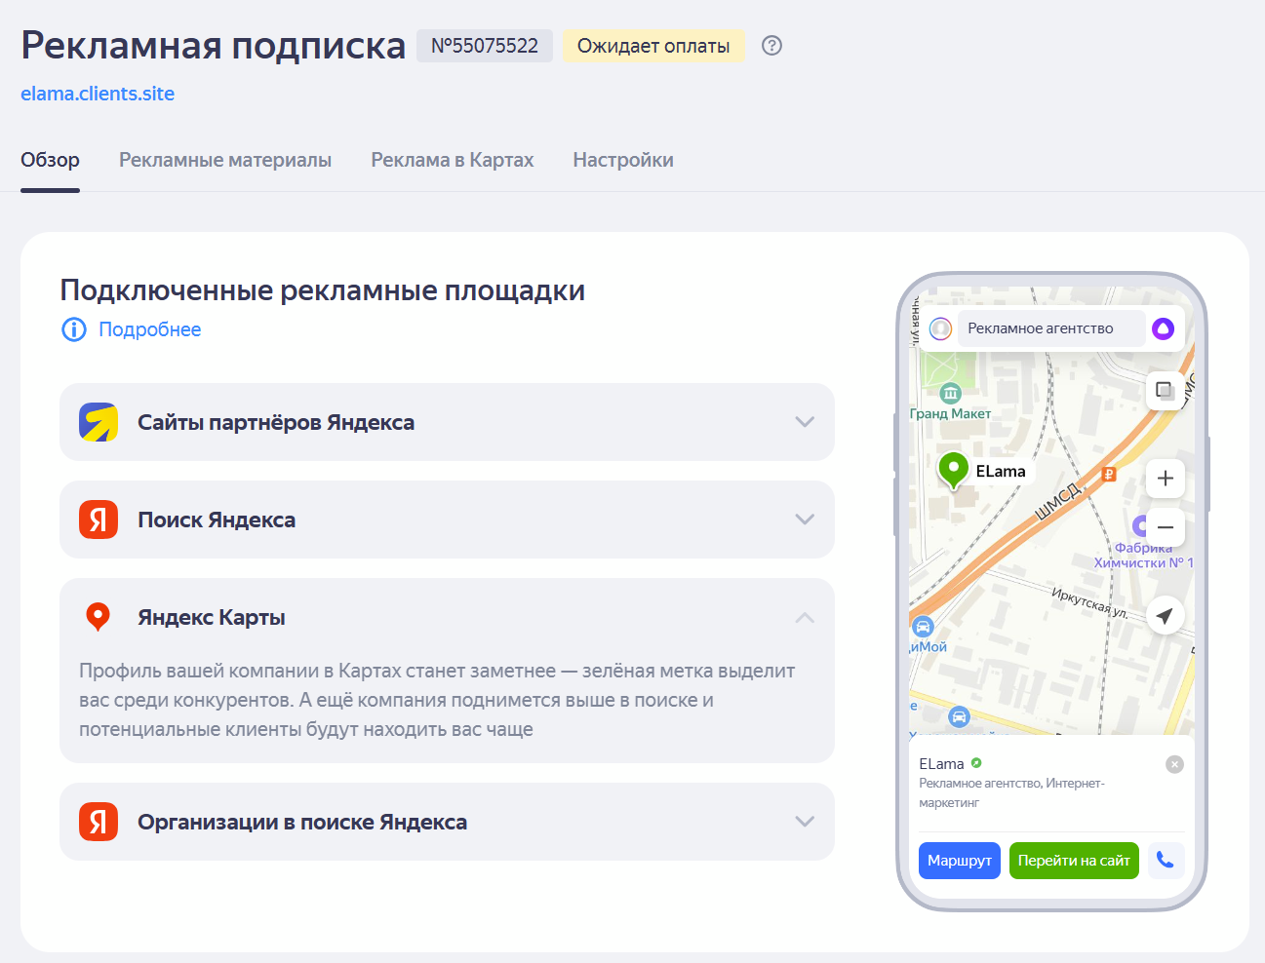Viewport: 1265px width, 963px height.
Task: Click Фабрика Химчистки №1 map label
Action: [1143, 556]
